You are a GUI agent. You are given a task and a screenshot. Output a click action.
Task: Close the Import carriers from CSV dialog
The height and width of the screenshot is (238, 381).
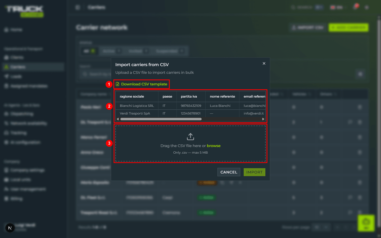point(264,63)
